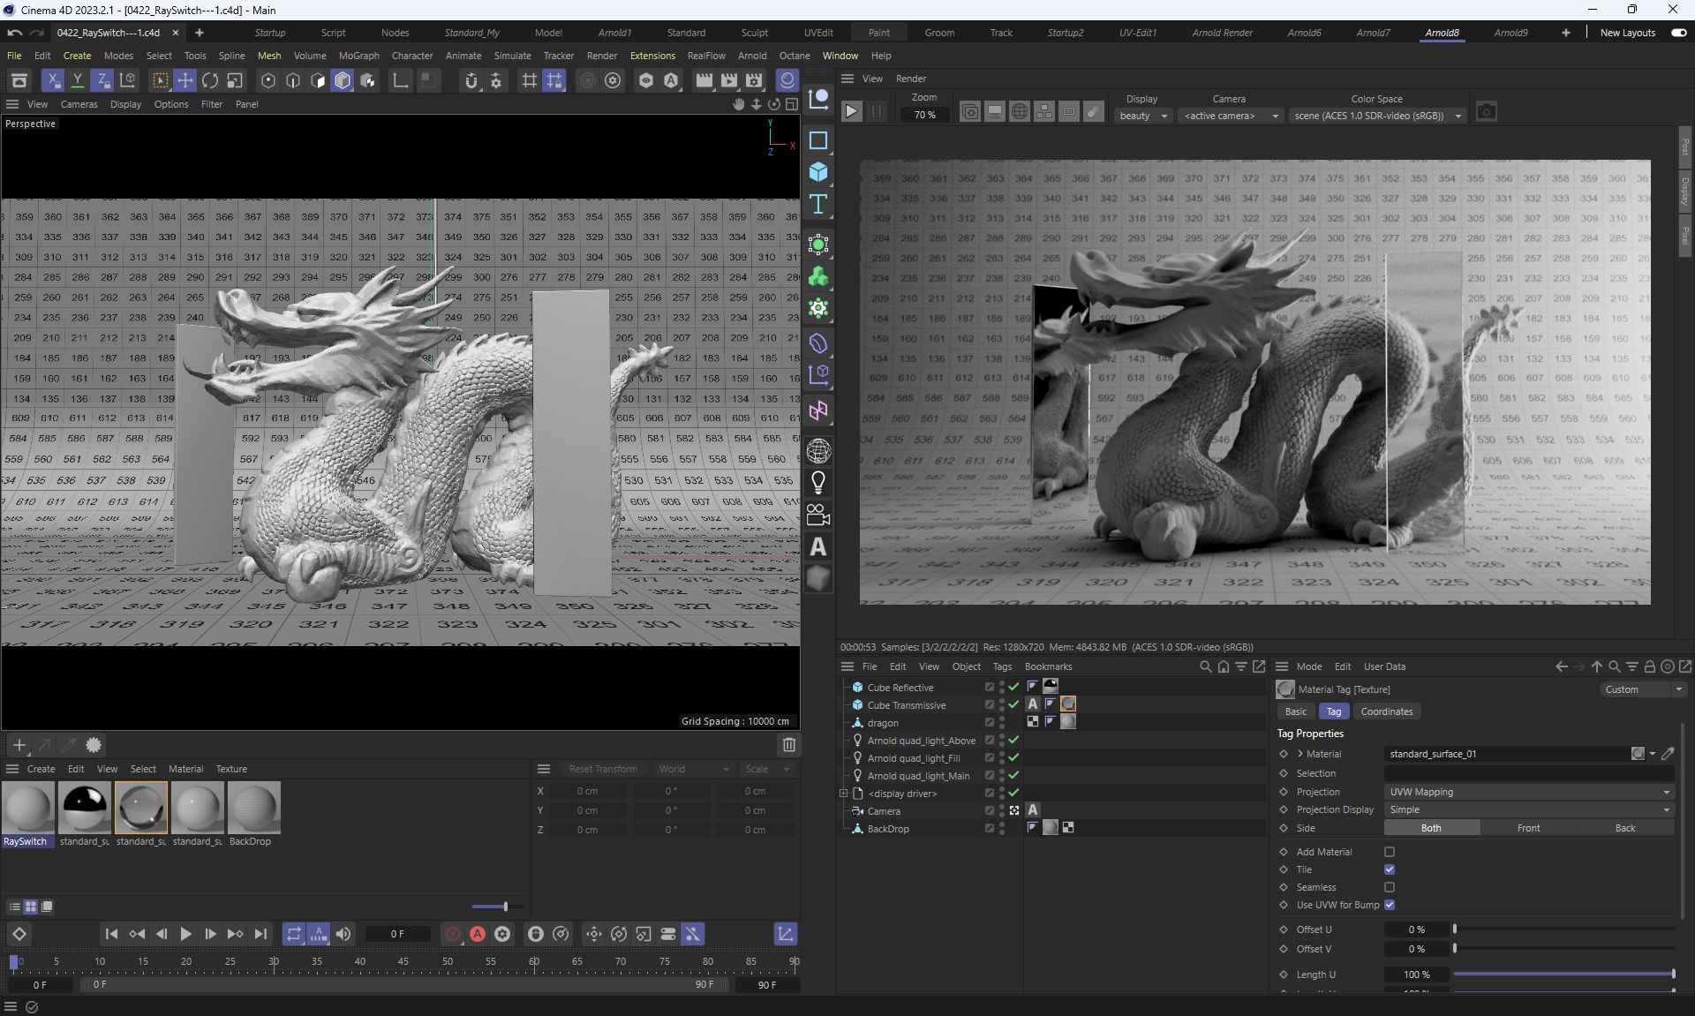Select the Rotate tool in the toolbar
Screen dimensions: 1695x1016
pos(210,81)
